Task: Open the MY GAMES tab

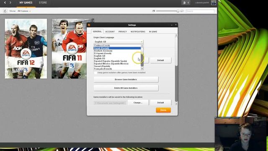Action: click(x=26, y=3)
